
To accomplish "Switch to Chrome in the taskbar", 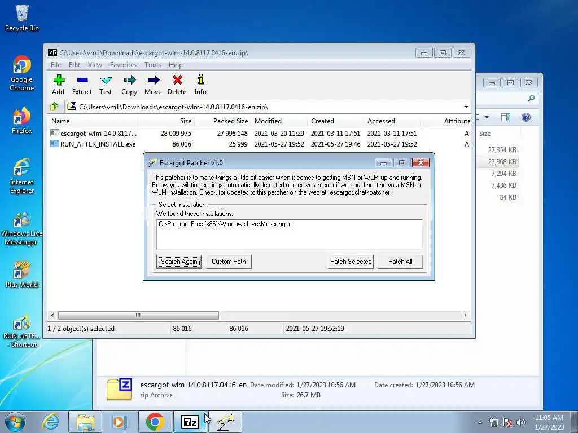I will pyautogui.click(x=155, y=422).
